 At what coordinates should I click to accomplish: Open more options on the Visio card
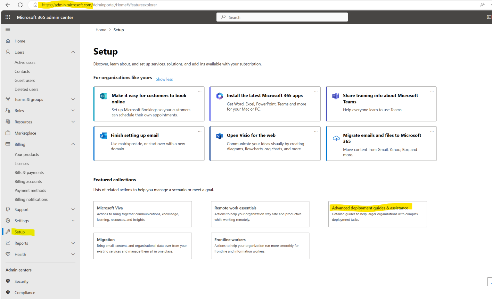pyautogui.click(x=316, y=131)
